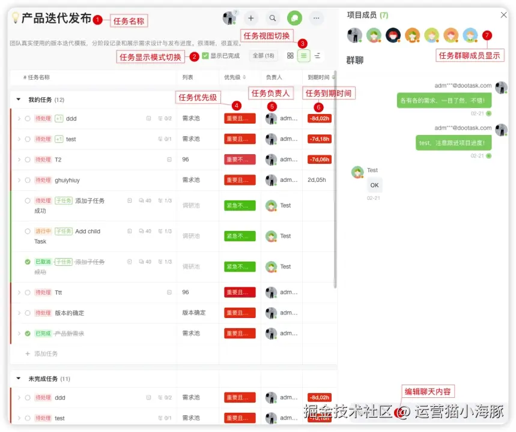Click Test assignee avatar on Add child Task row

pos(271,236)
